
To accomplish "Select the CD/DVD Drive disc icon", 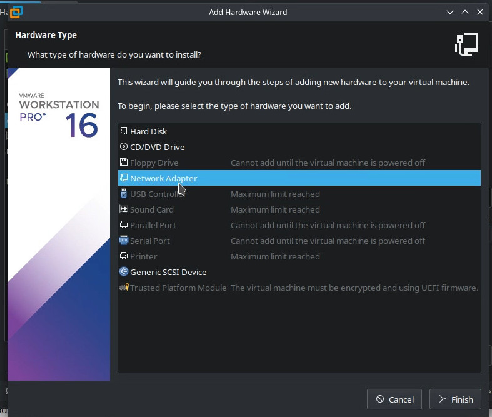I will pyautogui.click(x=124, y=147).
